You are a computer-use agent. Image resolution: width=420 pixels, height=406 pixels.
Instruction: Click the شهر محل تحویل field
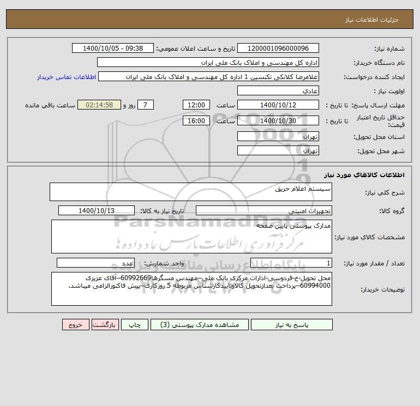point(278,150)
